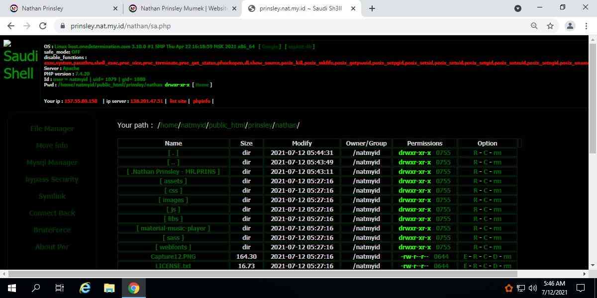Click the Home link beside the Pwd line
The image size is (597, 298).
[x=202, y=85]
